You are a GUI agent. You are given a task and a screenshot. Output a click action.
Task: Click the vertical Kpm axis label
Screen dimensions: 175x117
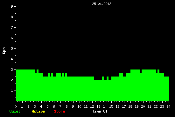[x=4, y=51]
